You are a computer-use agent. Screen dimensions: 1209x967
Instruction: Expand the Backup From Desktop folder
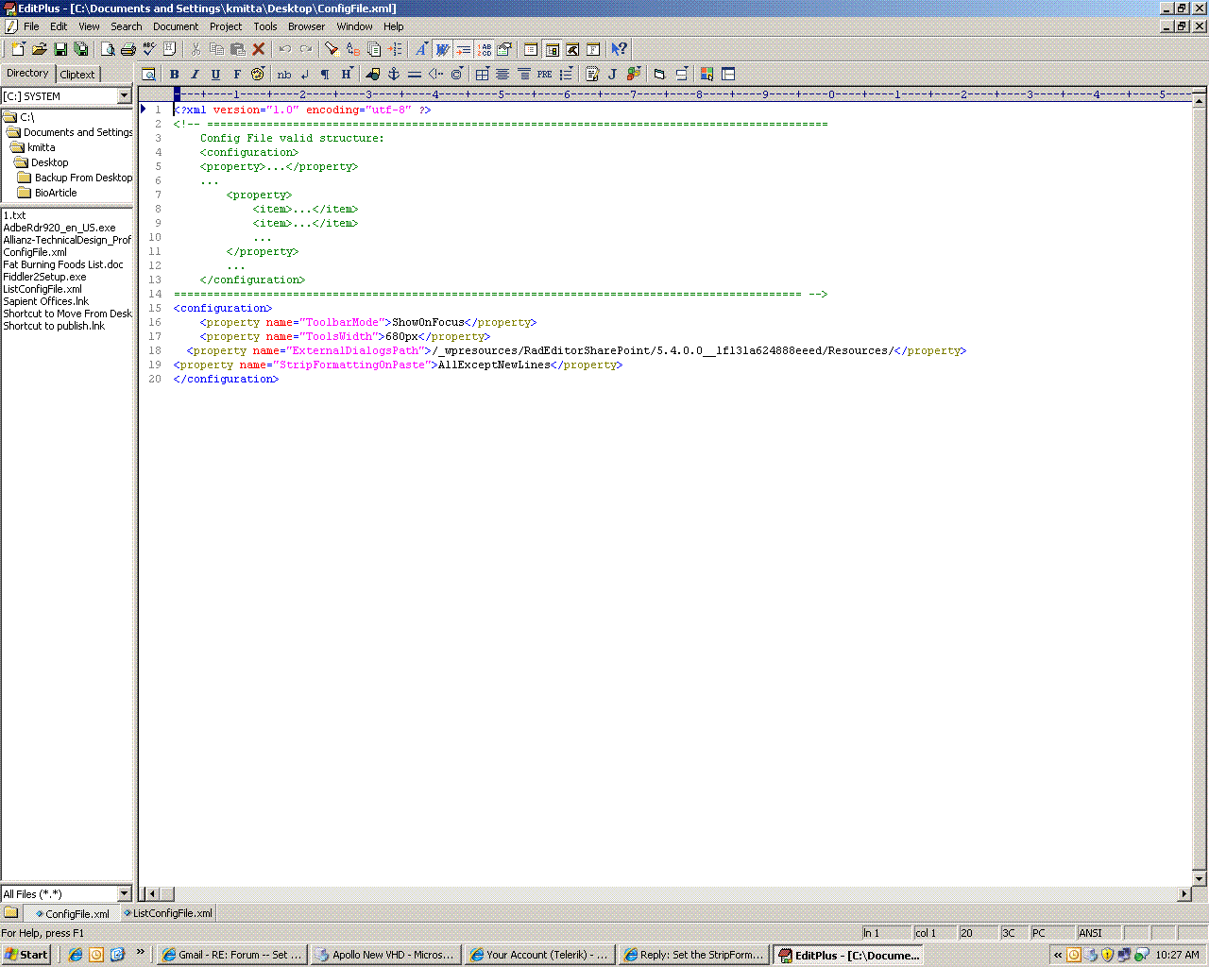[76, 178]
